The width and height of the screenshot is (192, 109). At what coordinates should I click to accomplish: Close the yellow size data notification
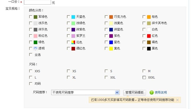click(177, 100)
